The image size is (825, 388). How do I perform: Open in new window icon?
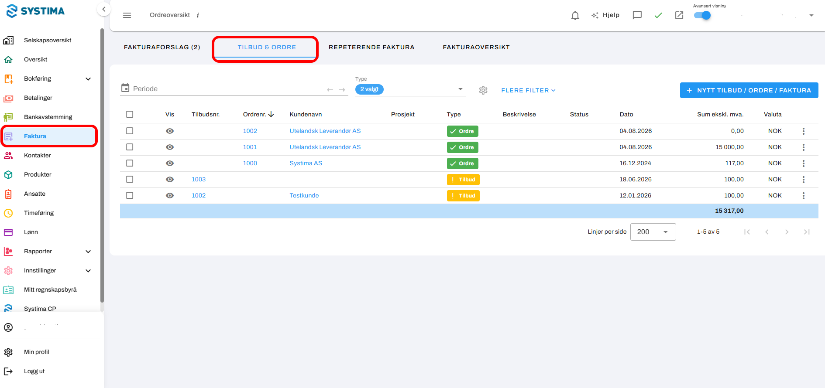[x=679, y=15]
